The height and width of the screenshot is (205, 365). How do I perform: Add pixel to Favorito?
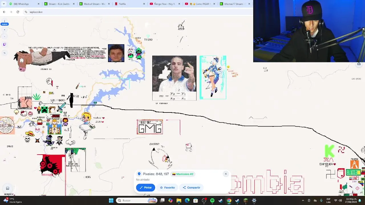[167, 188]
